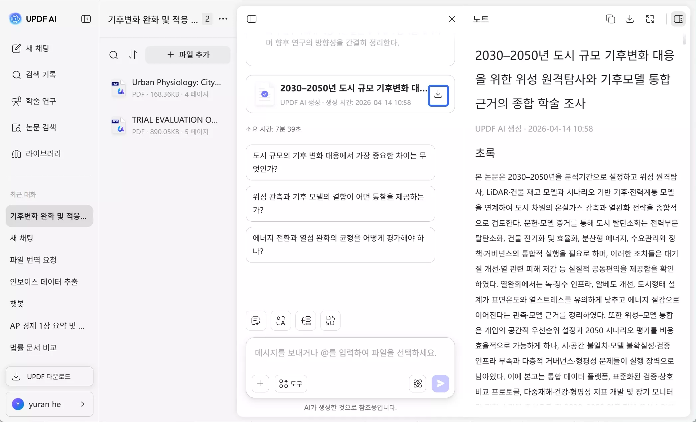
Task: Collapse the left navigation panel
Action: click(x=86, y=19)
